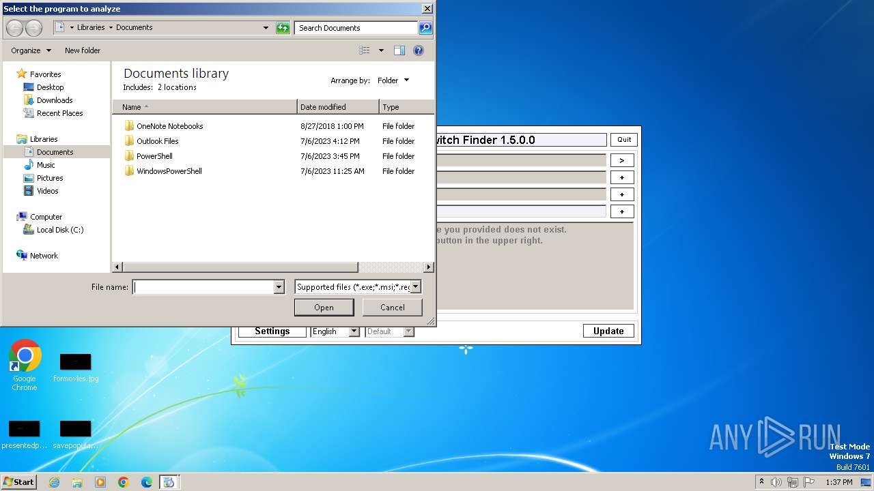Show hidden tray icons arrow
Screen dimensions: 874x491
(761, 482)
